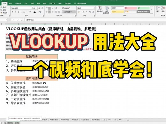Decrease font size with the small A
Viewport: 166px width, 124px height.
(x=42, y=8)
